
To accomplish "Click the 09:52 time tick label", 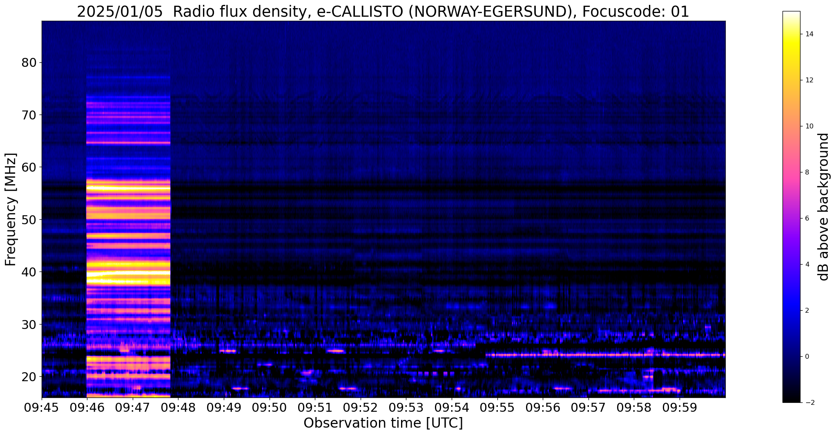I will pyautogui.click(x=361, y=408).
